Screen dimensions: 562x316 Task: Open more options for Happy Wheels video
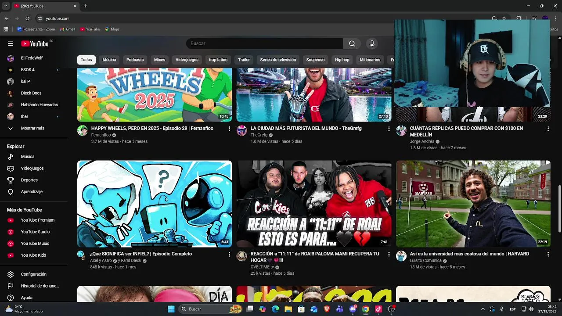click(x=229, y=129)
